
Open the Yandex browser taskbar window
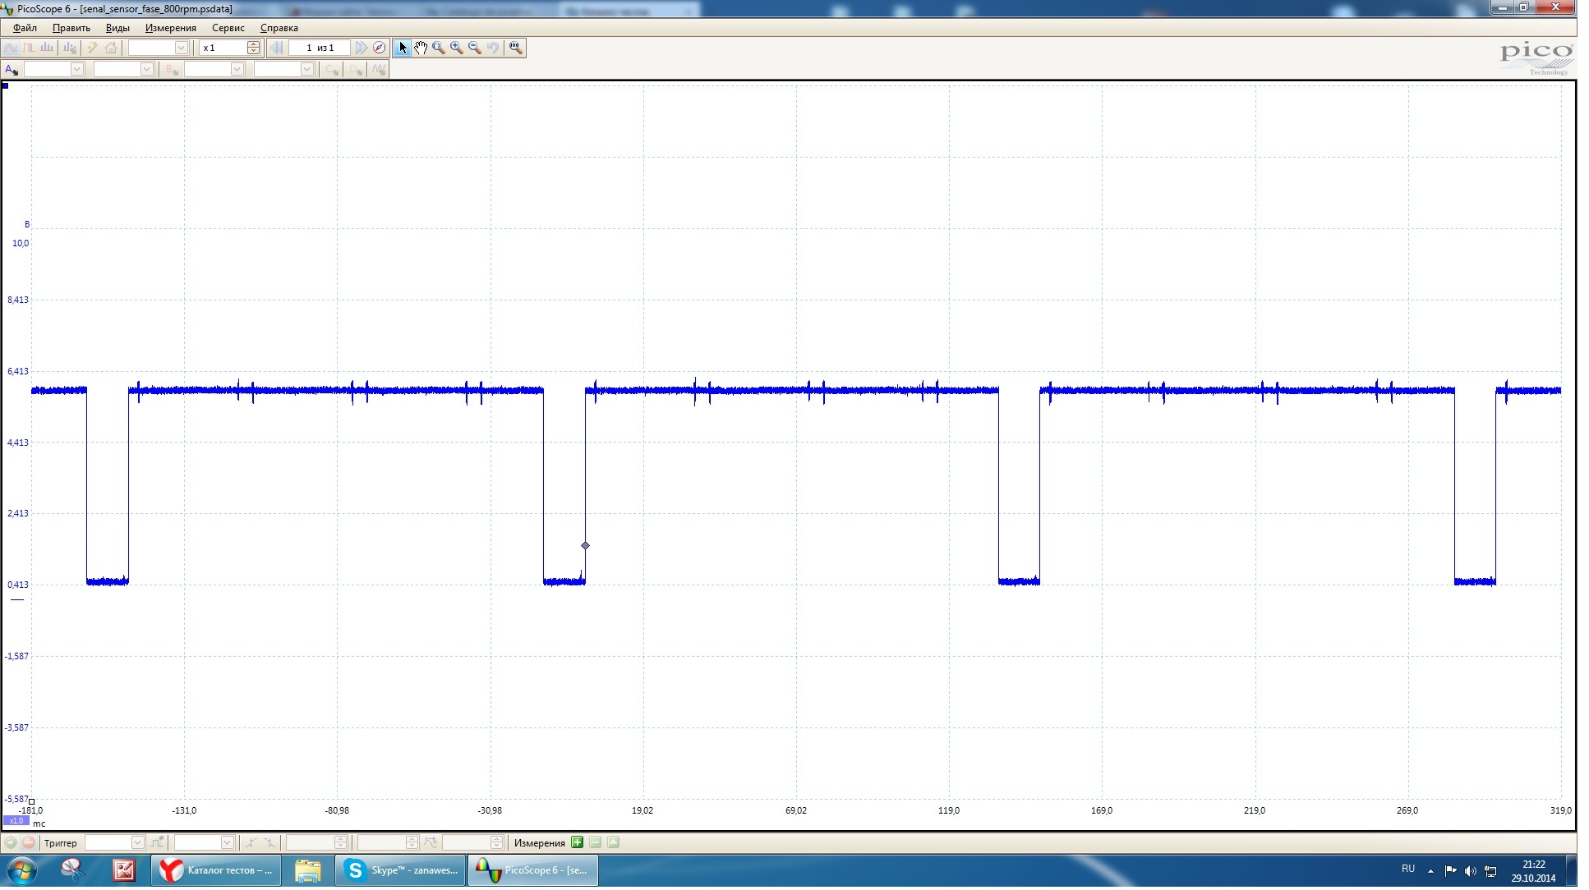click(216, 870)
